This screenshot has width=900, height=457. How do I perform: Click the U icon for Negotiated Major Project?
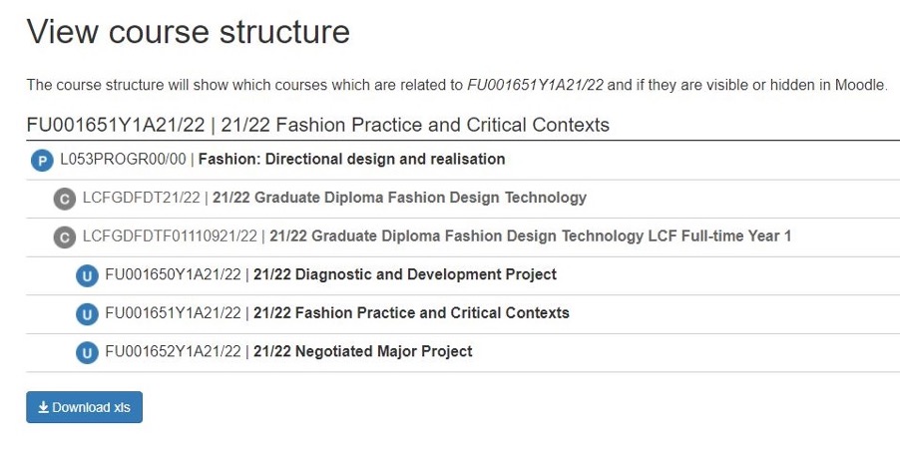point(87,352)
